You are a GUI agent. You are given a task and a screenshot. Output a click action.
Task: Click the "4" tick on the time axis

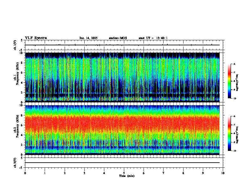click(x=104, y=173)
